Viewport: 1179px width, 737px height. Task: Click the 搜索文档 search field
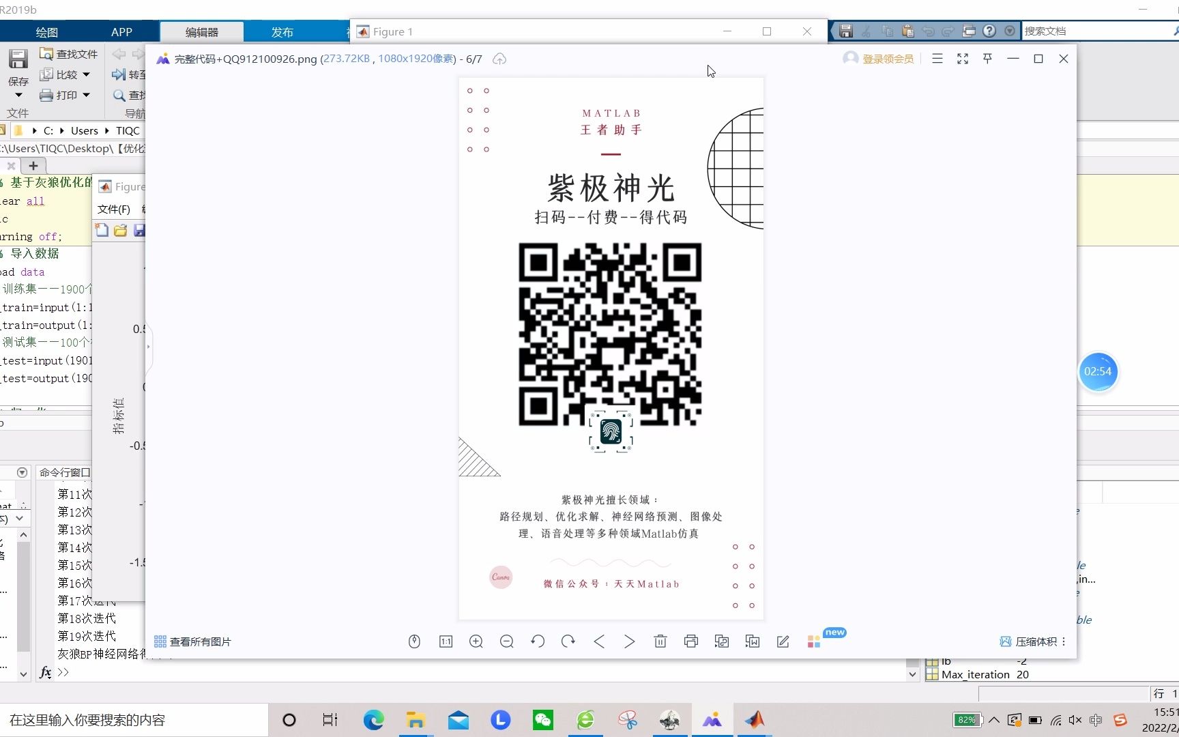[1098, 31]
